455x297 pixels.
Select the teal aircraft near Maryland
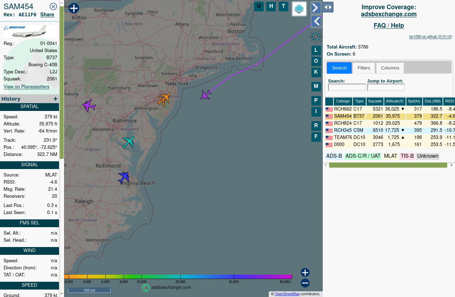[128, 142]
